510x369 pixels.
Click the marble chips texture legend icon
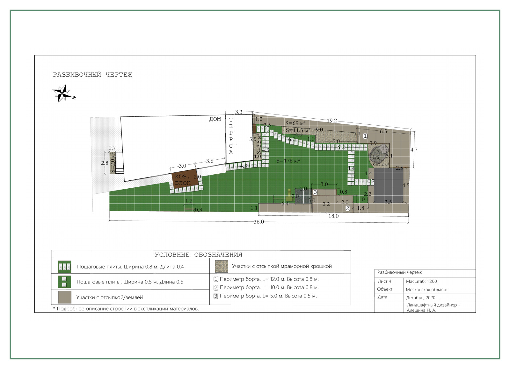point(222,266)
